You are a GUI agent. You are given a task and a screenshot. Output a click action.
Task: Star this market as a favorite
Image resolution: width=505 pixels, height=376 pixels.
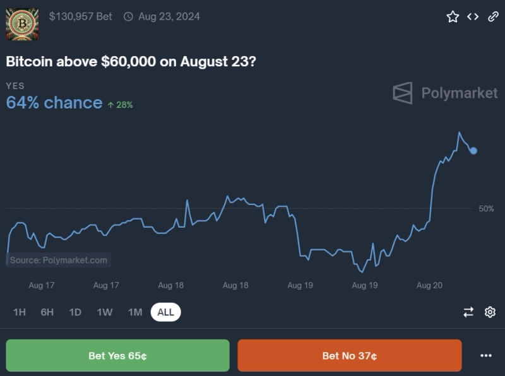453,17
